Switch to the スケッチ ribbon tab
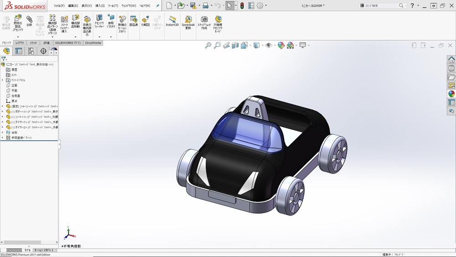 pos(33,42)
